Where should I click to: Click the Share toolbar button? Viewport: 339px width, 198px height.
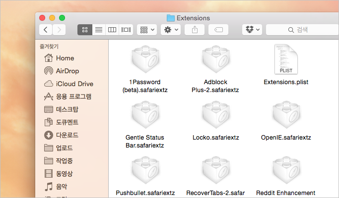tap(195, 30)
